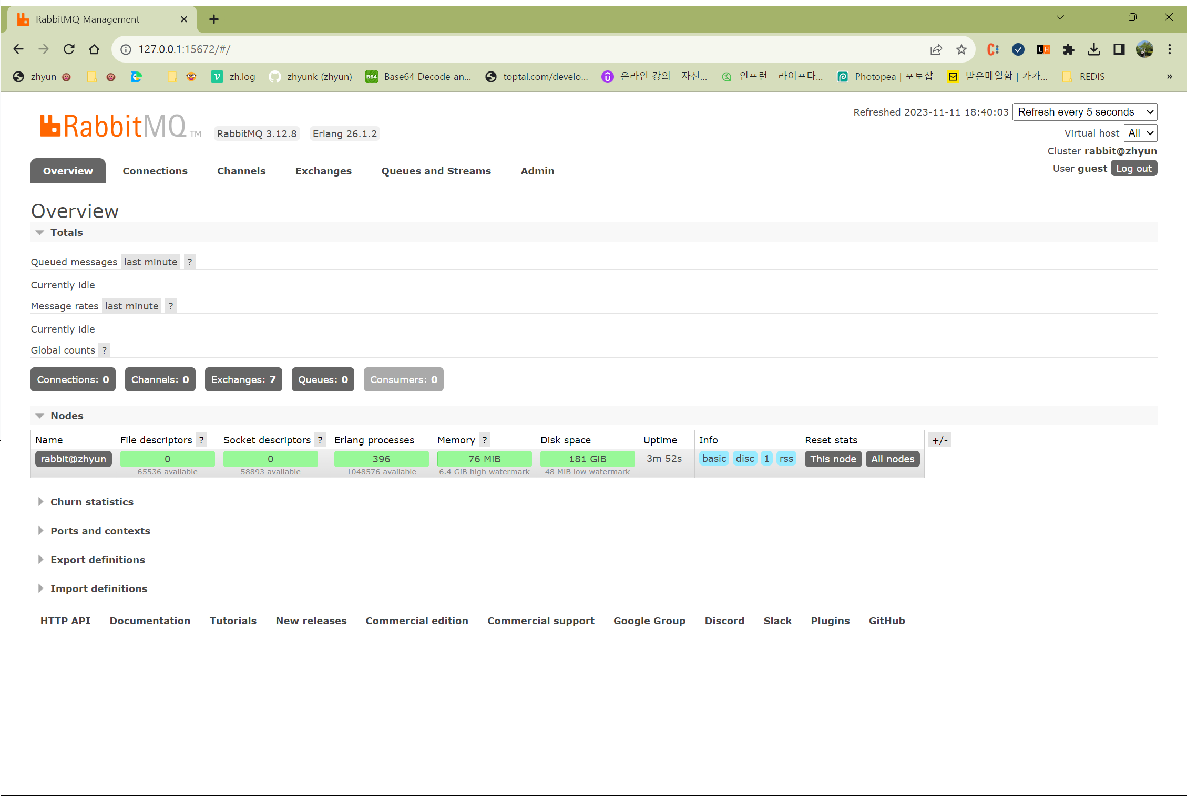Open the LH extension icon
1187x796 pixels.
[1043, 49]
